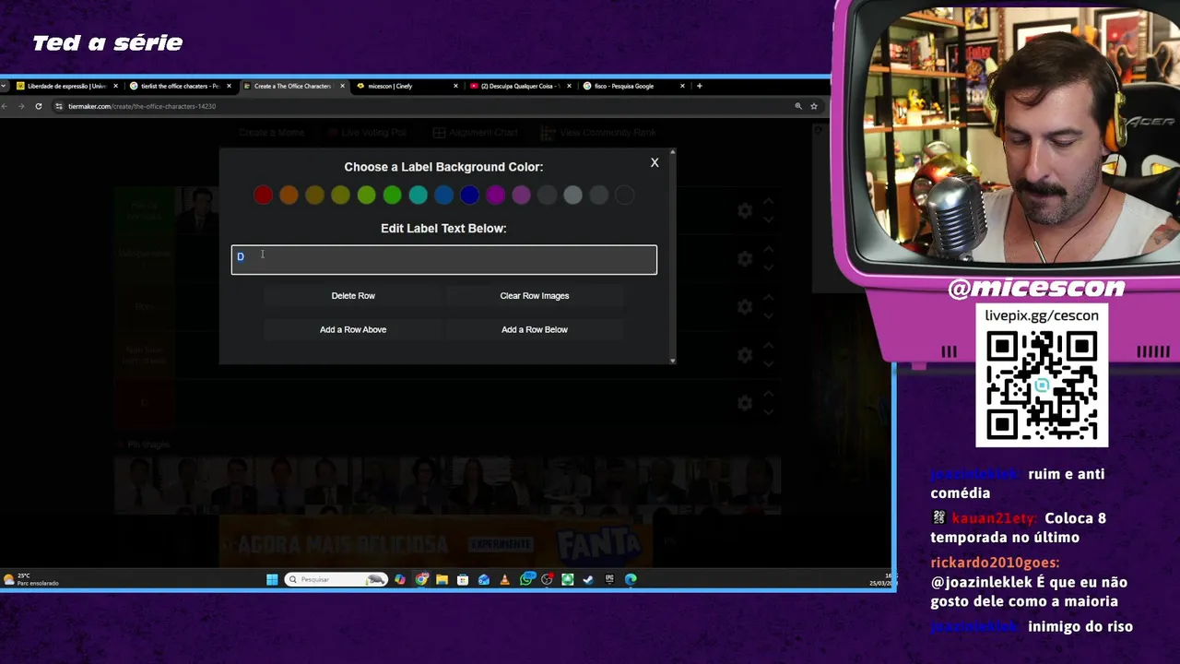The height and width of the screenshot is (664, 1180).
Task: Open the Windows Start menu
Action: click(x=272, y=579)
